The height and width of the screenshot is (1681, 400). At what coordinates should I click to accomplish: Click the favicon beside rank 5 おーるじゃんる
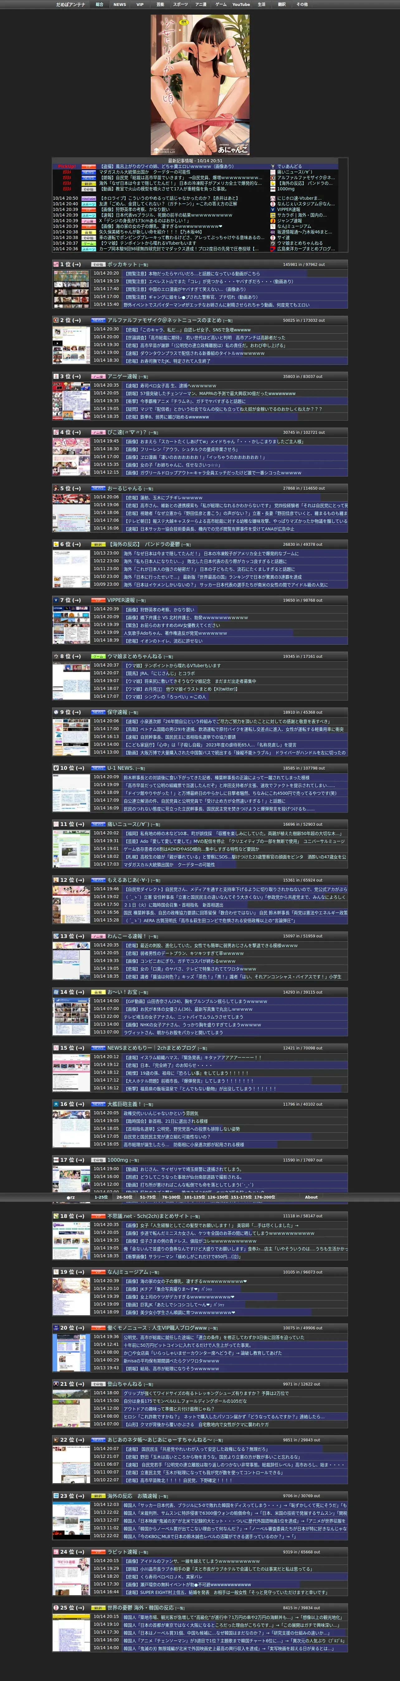tap(56, 488)
